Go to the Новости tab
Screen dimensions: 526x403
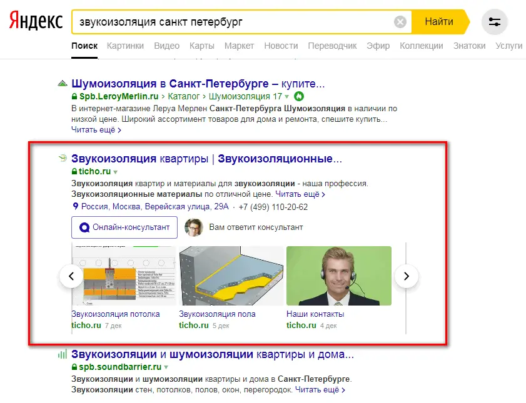(281, 46)
